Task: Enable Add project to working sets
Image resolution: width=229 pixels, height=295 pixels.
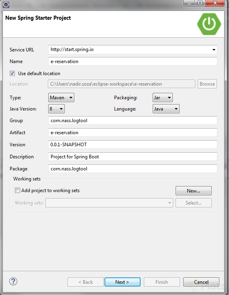Action: click(x=17, y=191)
